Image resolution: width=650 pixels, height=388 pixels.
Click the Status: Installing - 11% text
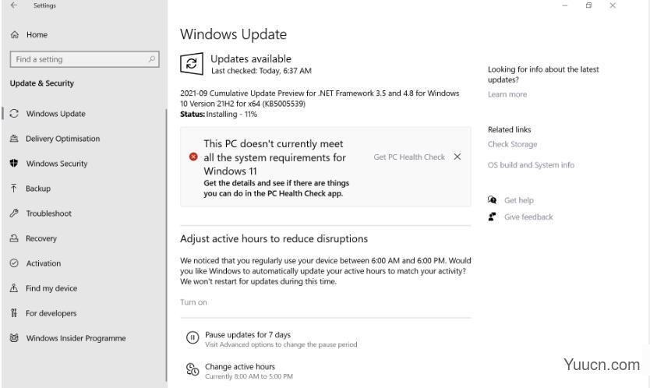pos(218,114)
